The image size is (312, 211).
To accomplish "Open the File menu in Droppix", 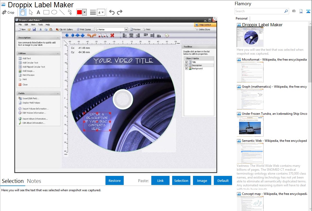I will pos(20,25).
